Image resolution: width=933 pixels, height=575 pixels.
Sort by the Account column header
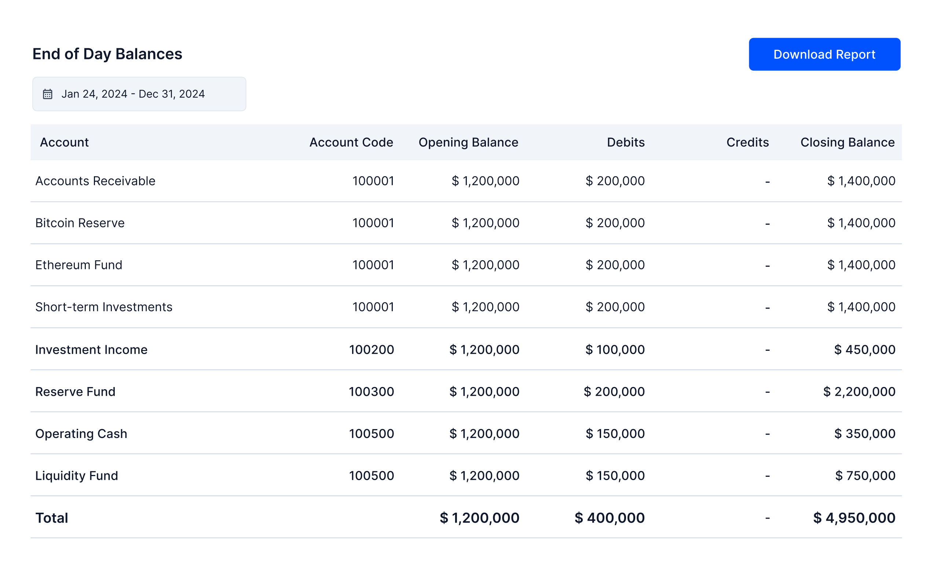(x=64, y=142)
